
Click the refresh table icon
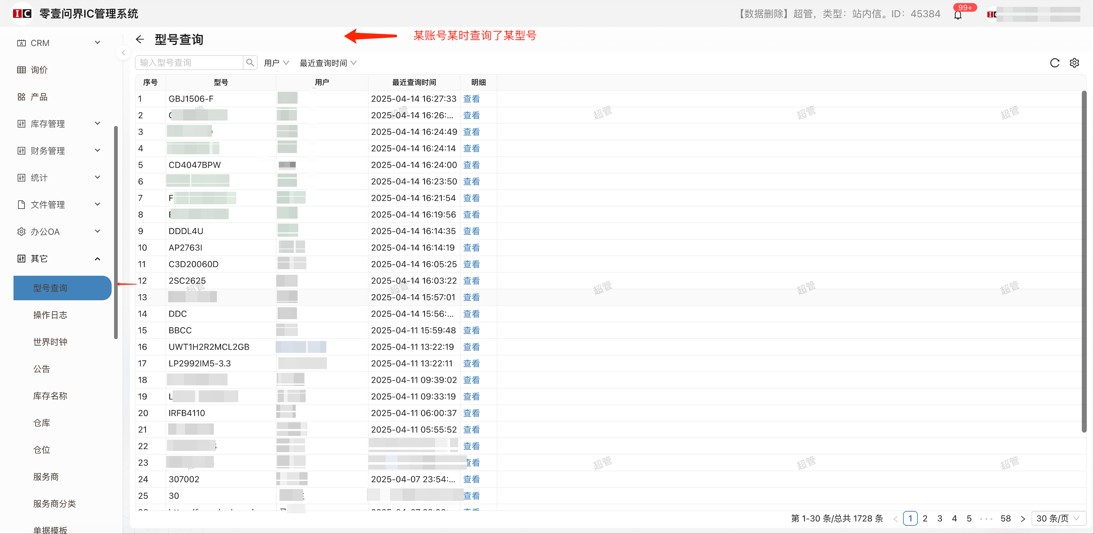[1055, 63]
